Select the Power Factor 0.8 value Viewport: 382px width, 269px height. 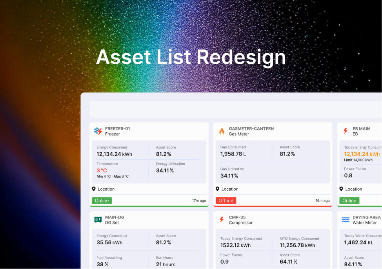pyautogui.click(x=348, y=175)
